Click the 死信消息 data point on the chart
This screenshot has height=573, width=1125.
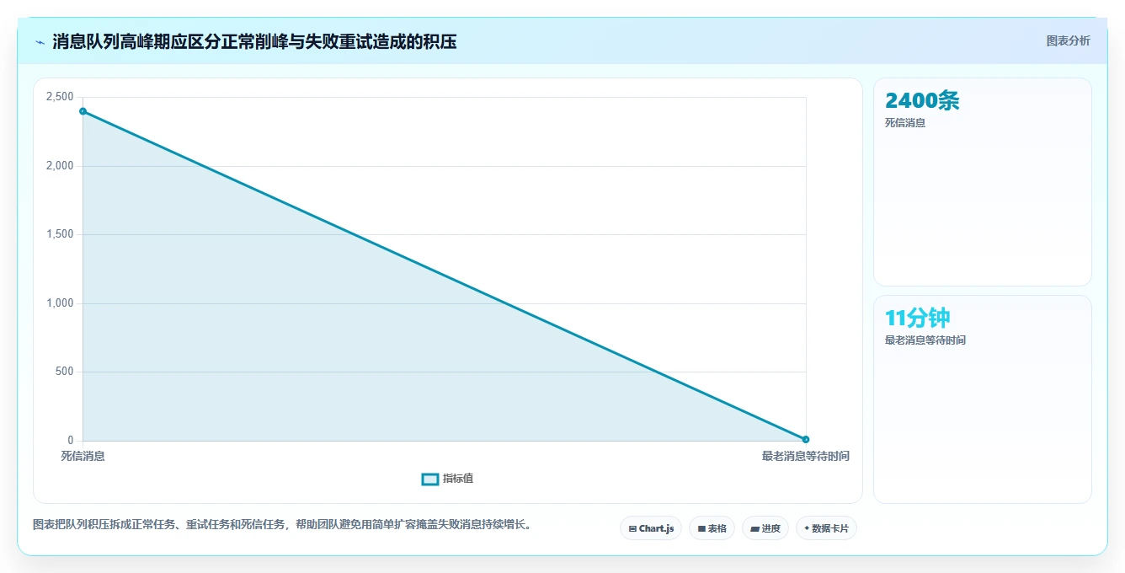83,111
